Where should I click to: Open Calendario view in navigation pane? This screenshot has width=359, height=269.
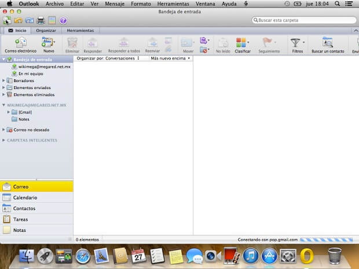pyautogui.click(x=36, y=197)
